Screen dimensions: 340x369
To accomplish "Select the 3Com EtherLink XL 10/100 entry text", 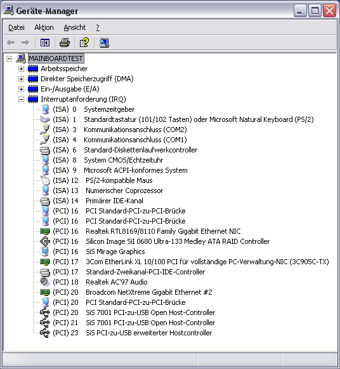I will 207,262.
